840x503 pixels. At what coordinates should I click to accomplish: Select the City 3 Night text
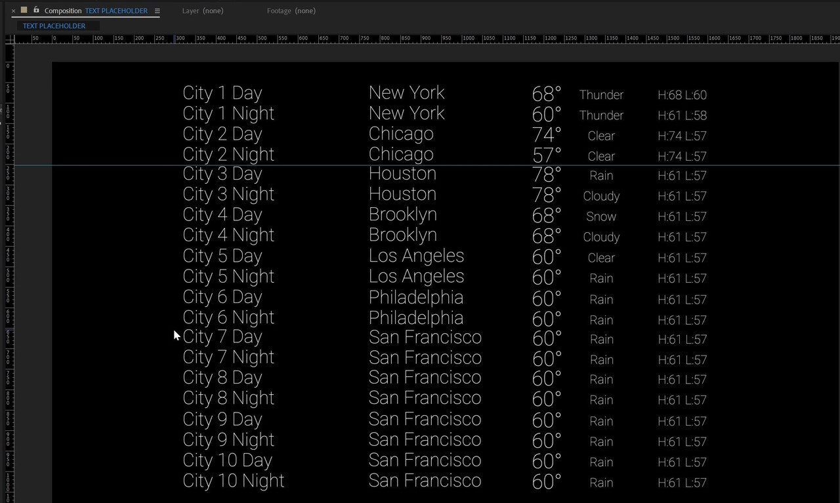pos(228,195)
